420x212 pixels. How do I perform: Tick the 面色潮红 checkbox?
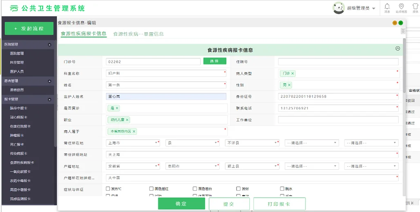[151, 189]
